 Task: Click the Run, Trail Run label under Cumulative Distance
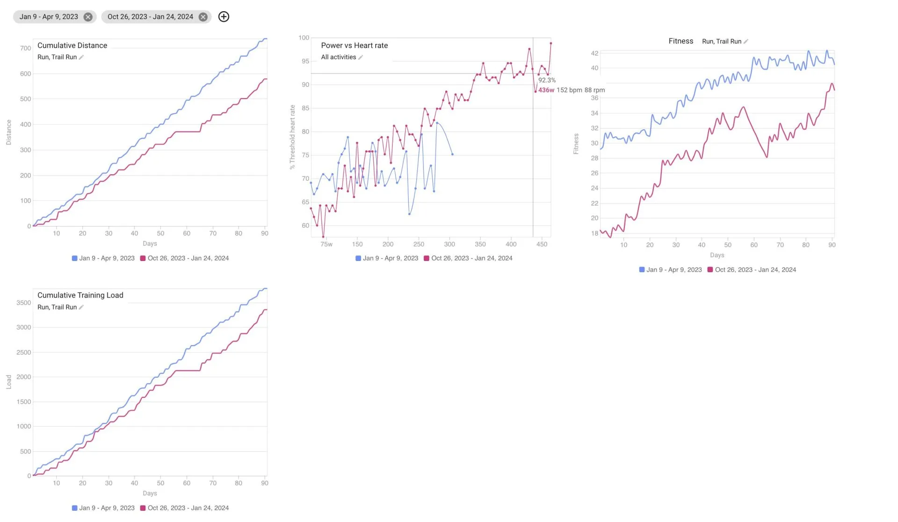[57, 57]
